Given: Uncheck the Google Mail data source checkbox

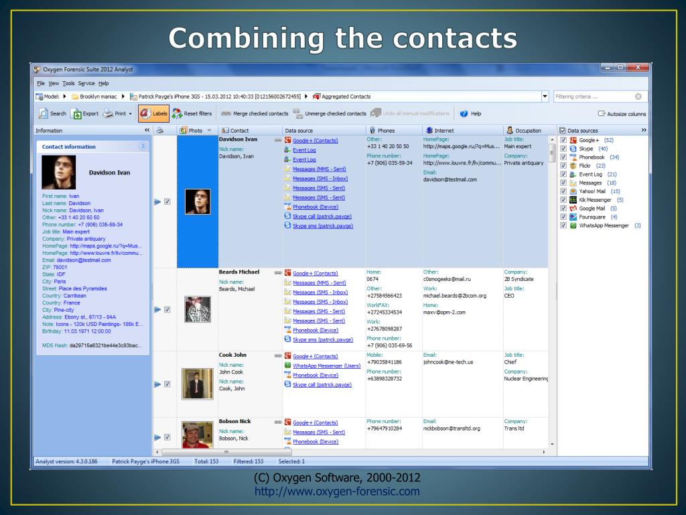Looking at the screenshot, I should pyautogui.click(x=563, y=209).
